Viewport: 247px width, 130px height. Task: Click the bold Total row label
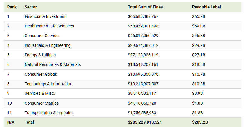(29, 122)
